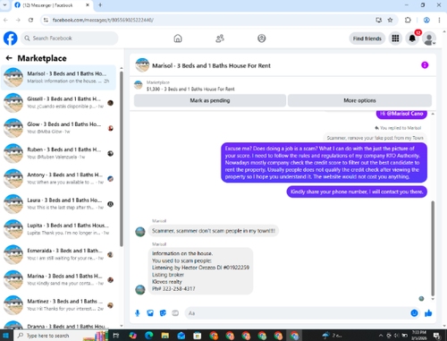Open Marisol conversation in list

[x=58, y=77]
